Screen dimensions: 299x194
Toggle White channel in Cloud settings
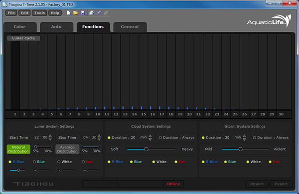(x=153, y=162)
